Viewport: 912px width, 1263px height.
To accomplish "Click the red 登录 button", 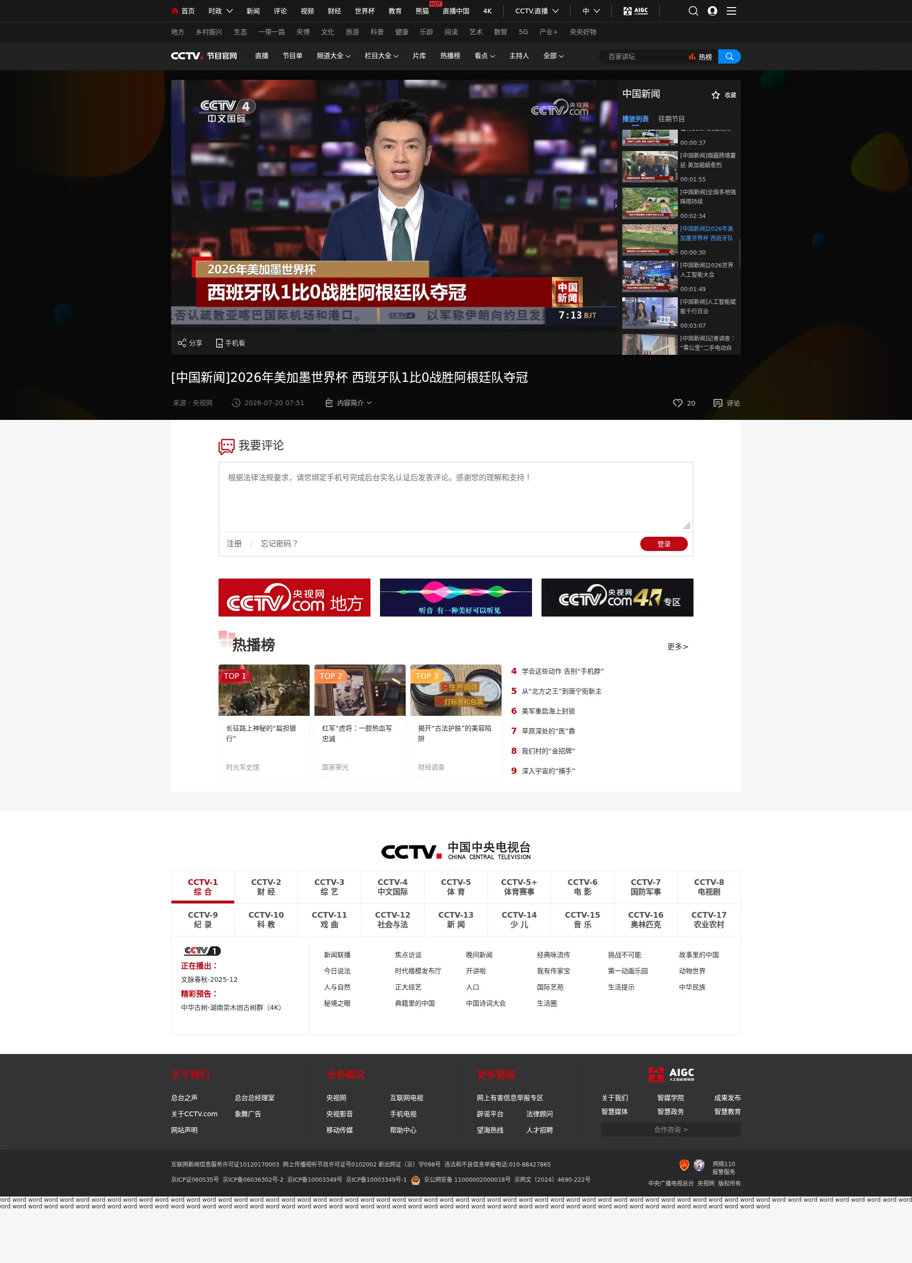I will 664,544.
